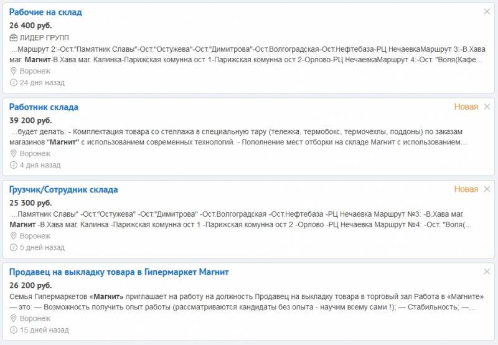498x345 pixels.
Task: Click the clock icon next to "24 дня назад"
Action: (13, 83)
